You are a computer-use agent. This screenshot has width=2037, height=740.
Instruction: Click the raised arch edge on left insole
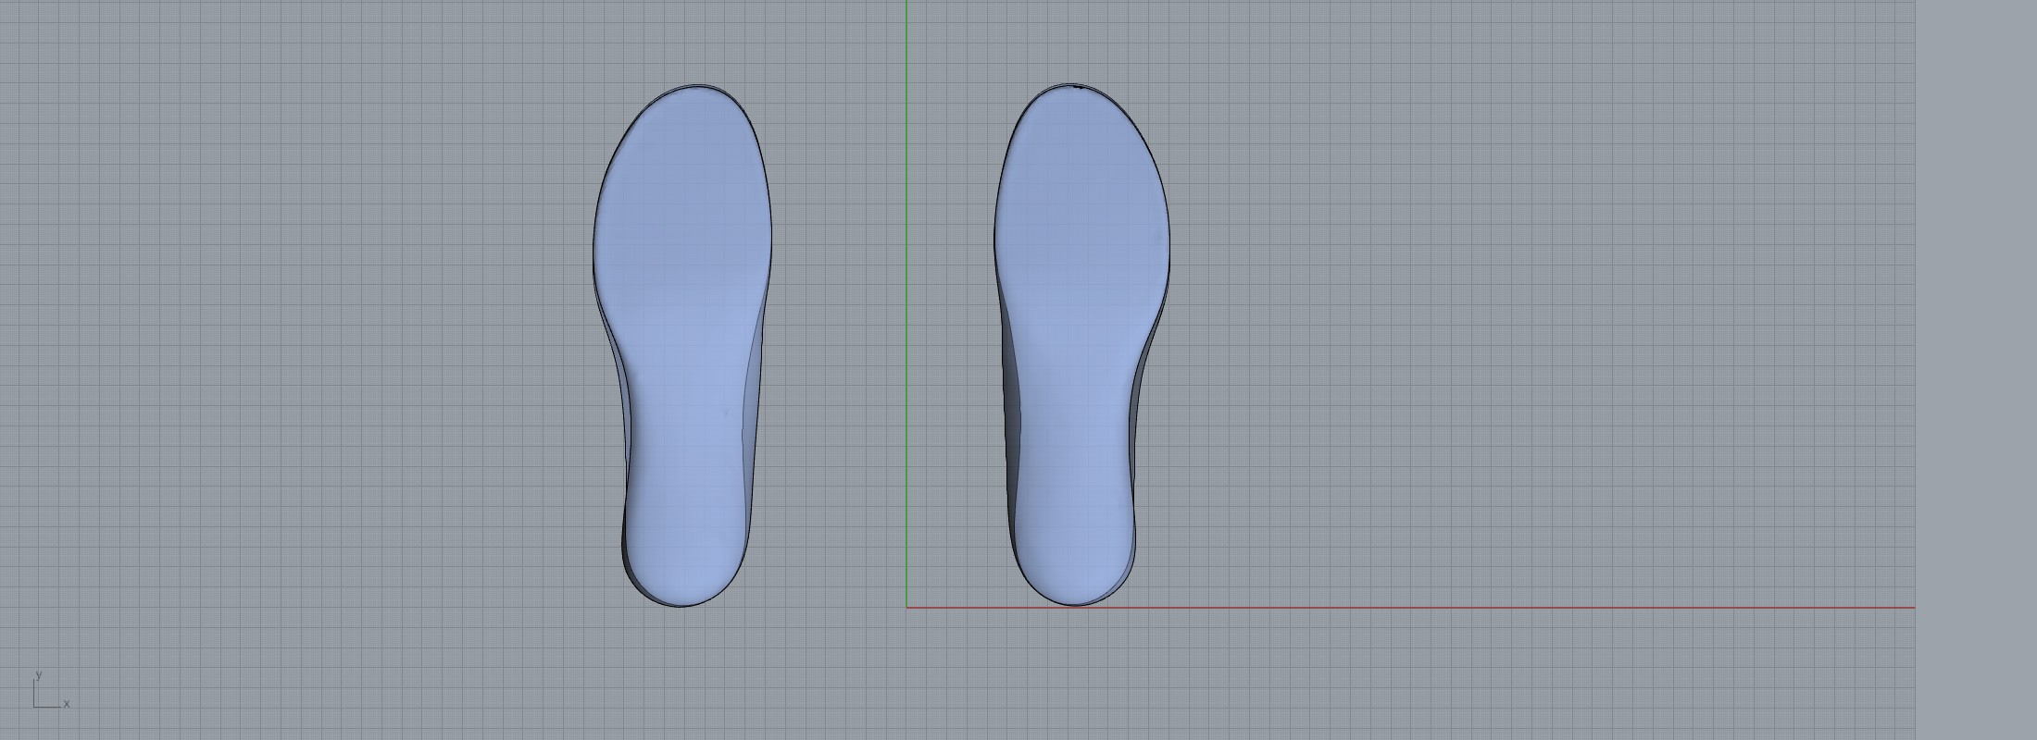point(756,370)
